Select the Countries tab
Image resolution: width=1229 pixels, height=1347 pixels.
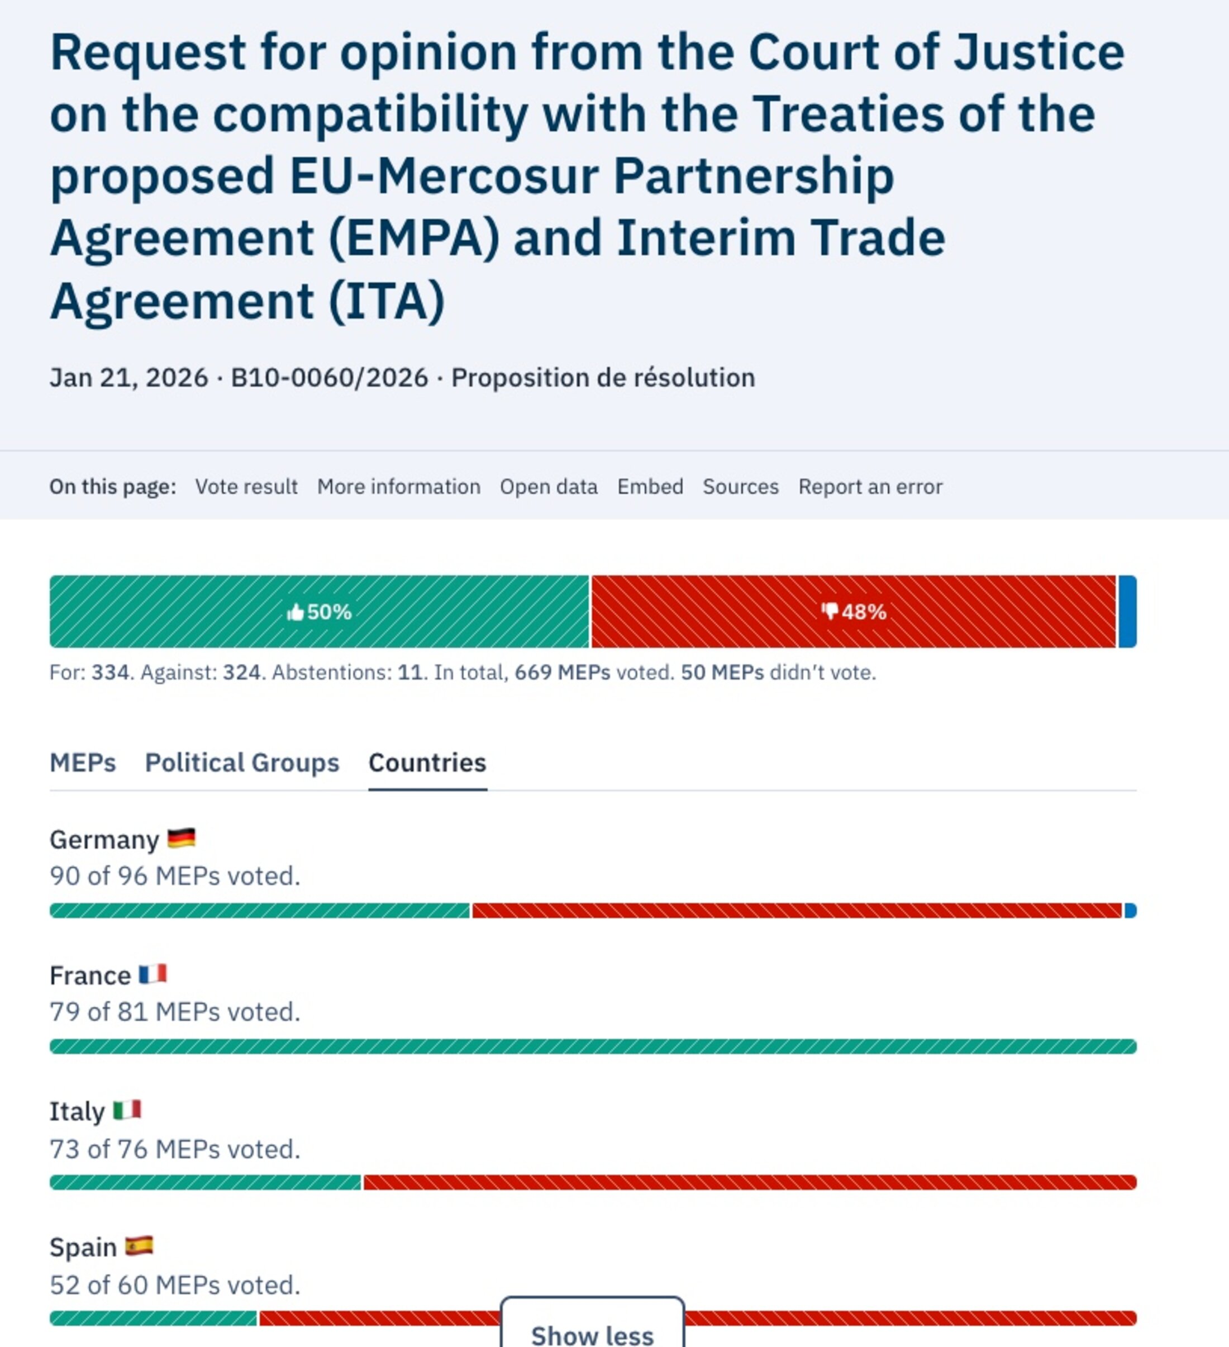pyautogui.click(x=427, y=763)
